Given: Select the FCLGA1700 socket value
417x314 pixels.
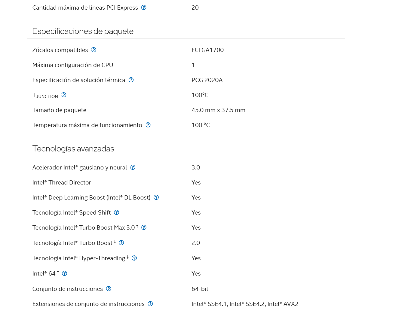Looking at the screenshot, I should [x=208, y=50].
